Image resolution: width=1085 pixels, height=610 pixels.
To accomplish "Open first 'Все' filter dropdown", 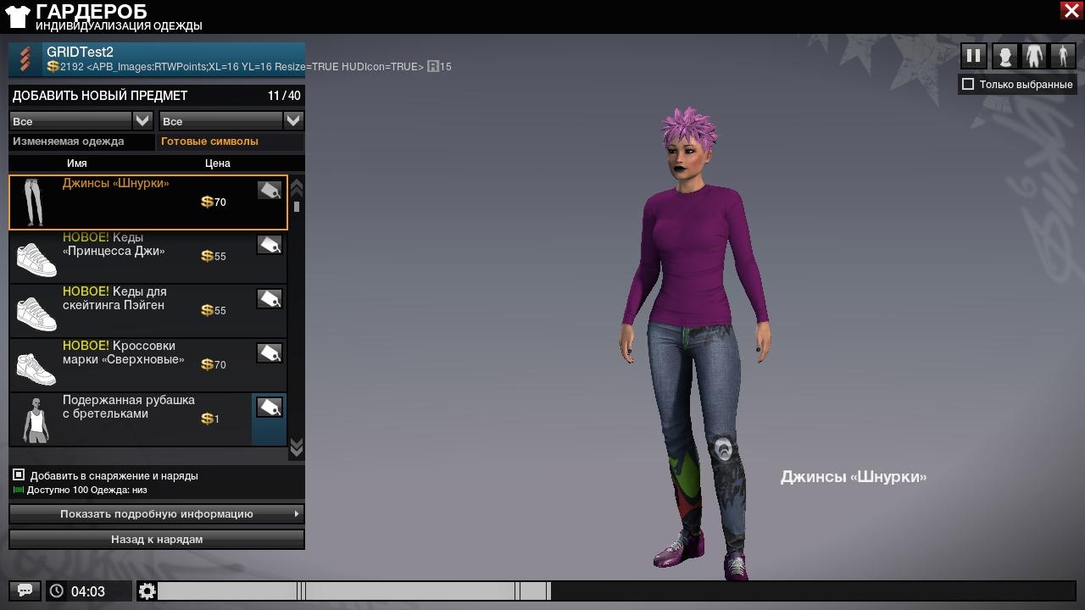I will point(81,121).
